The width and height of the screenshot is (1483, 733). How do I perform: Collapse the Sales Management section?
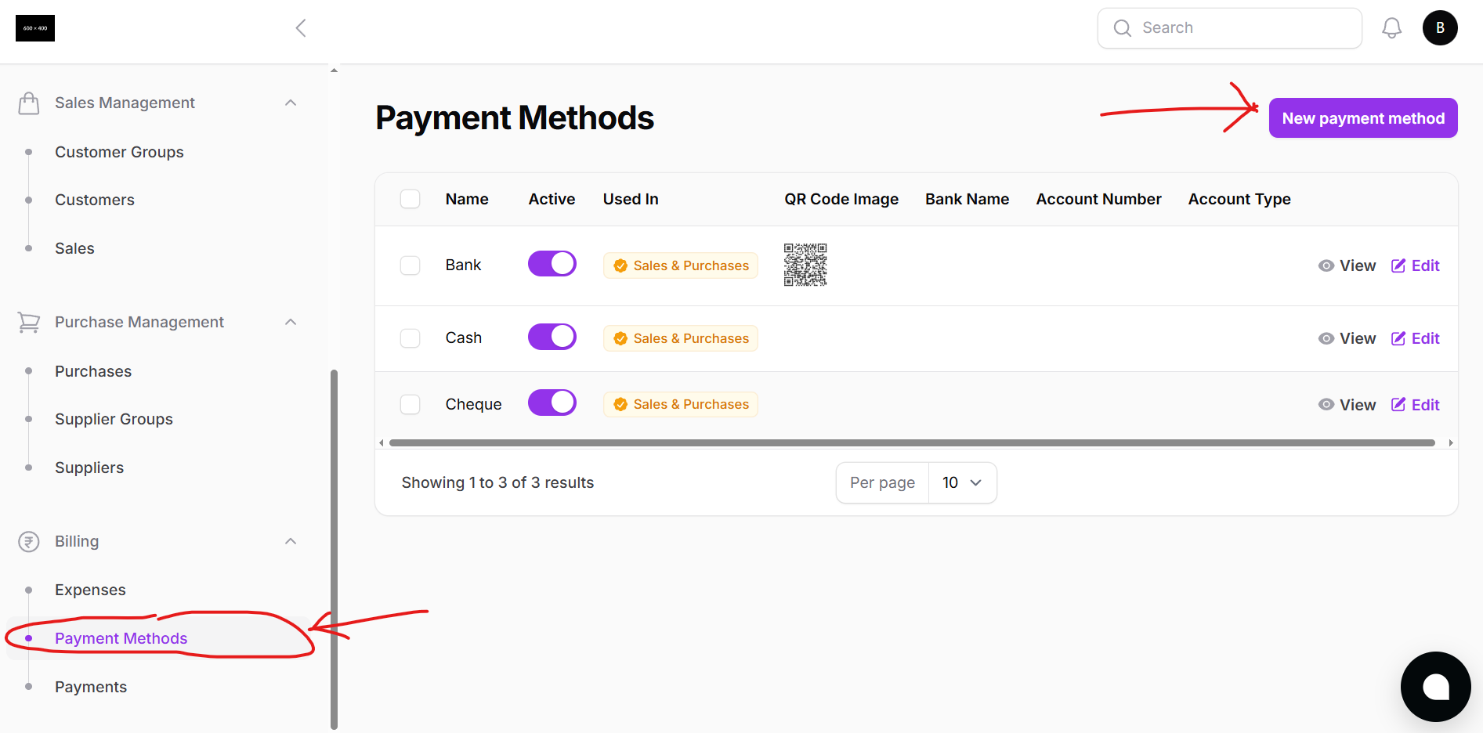click(x=291, y=103)
